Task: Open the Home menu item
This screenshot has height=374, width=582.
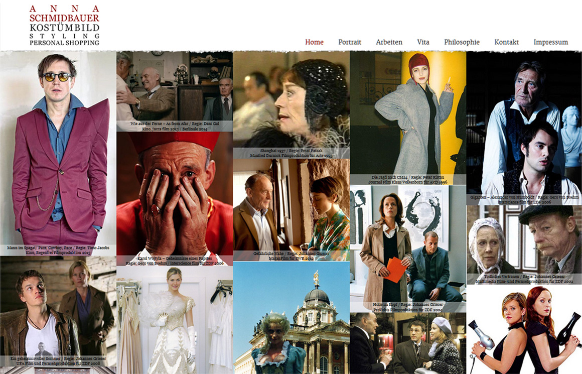Action: point(314,42)
